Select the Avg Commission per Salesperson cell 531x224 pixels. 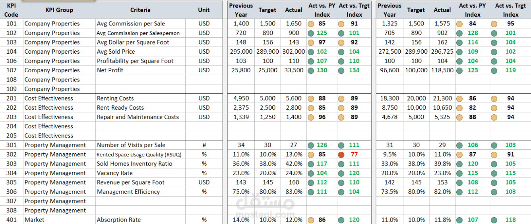(x=140, y=33)
